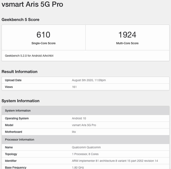
Task: Click the single-core score value 610
Action: tap(43, 35)
